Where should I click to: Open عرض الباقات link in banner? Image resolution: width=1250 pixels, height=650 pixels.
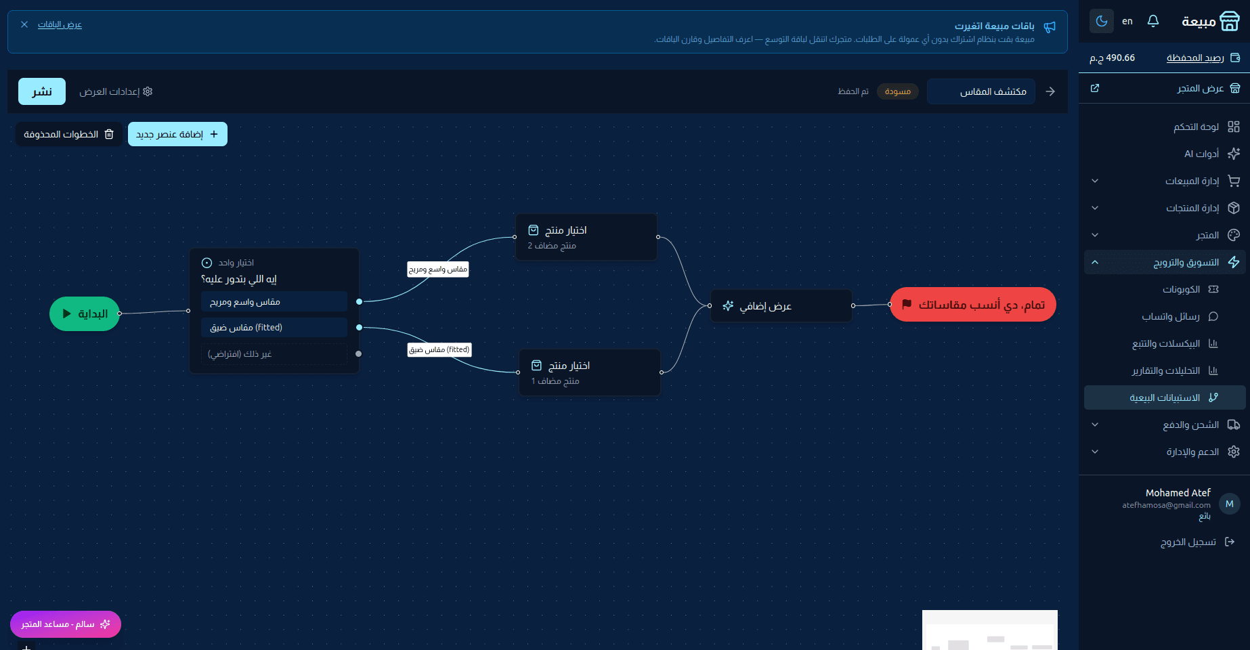tap(60, 24)
